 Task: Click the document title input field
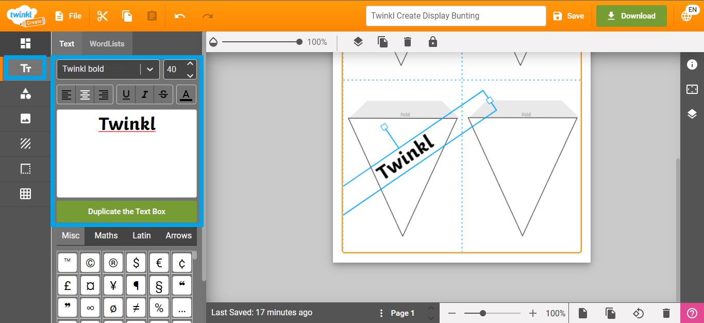[x=456, y=16]
